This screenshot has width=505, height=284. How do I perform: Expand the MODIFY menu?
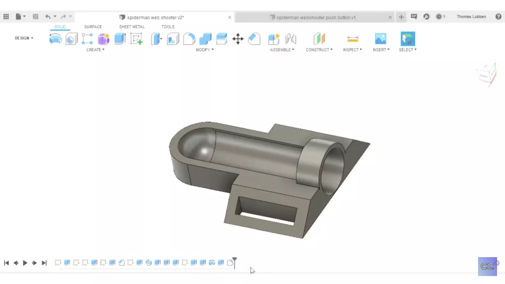(205, 50)
